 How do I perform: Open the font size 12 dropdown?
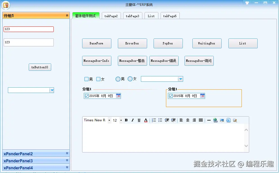coord(121,120)
